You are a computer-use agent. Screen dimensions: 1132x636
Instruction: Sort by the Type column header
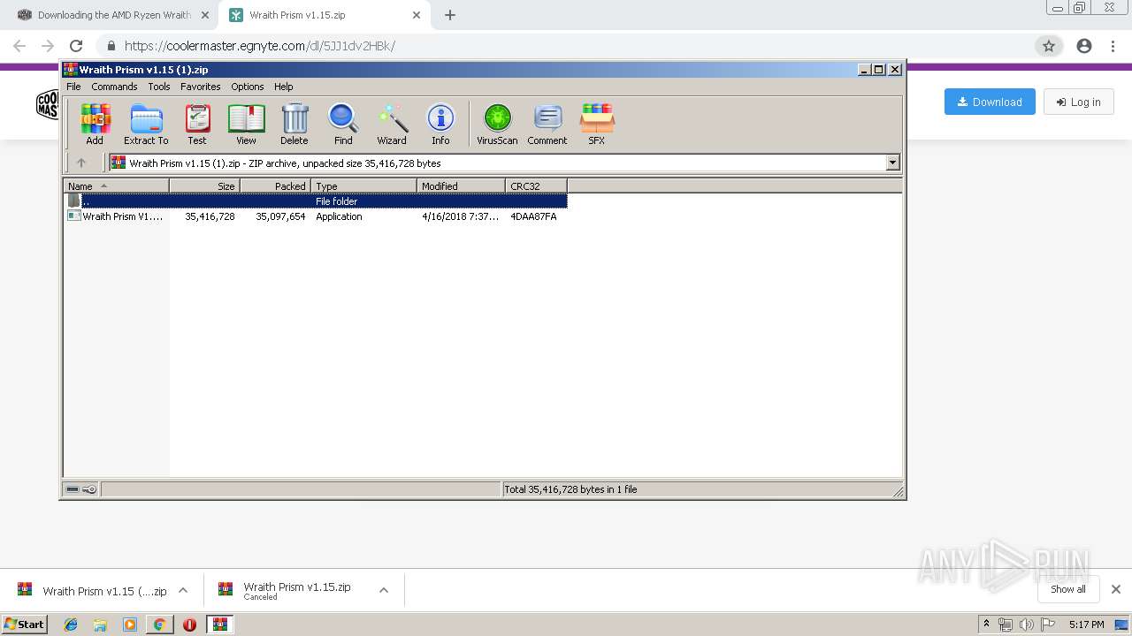coord(363,185)
